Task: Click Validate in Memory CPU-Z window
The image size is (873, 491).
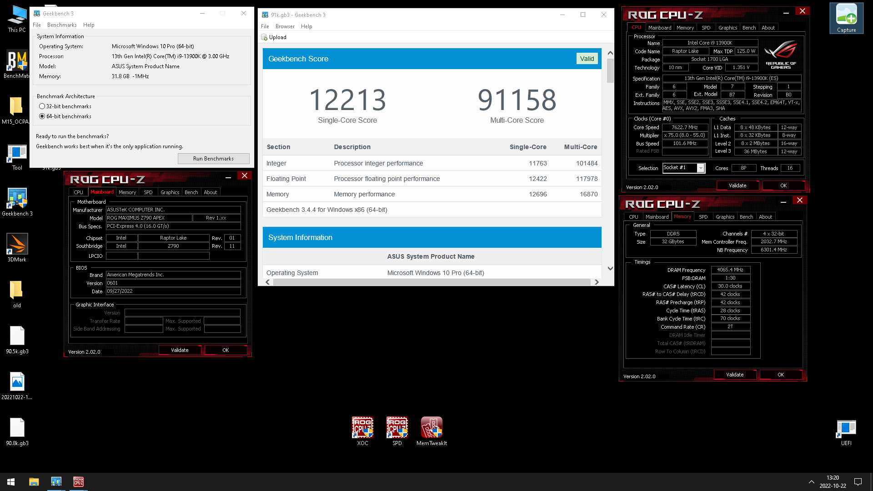Action: [x=735, y=375]
